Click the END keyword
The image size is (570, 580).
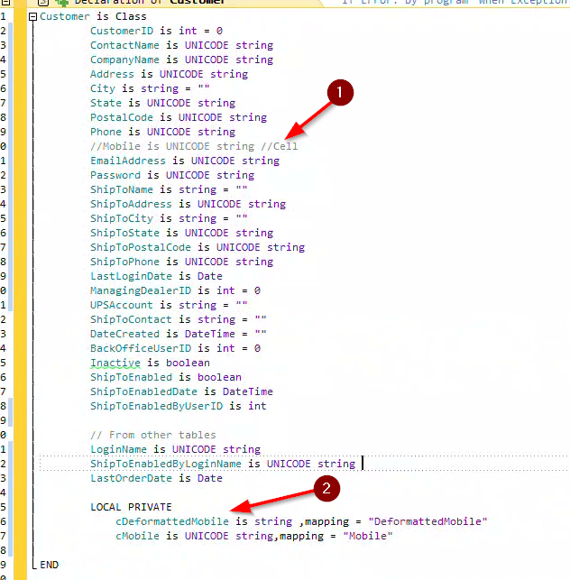pyautogui.click(x=50, y=565)
